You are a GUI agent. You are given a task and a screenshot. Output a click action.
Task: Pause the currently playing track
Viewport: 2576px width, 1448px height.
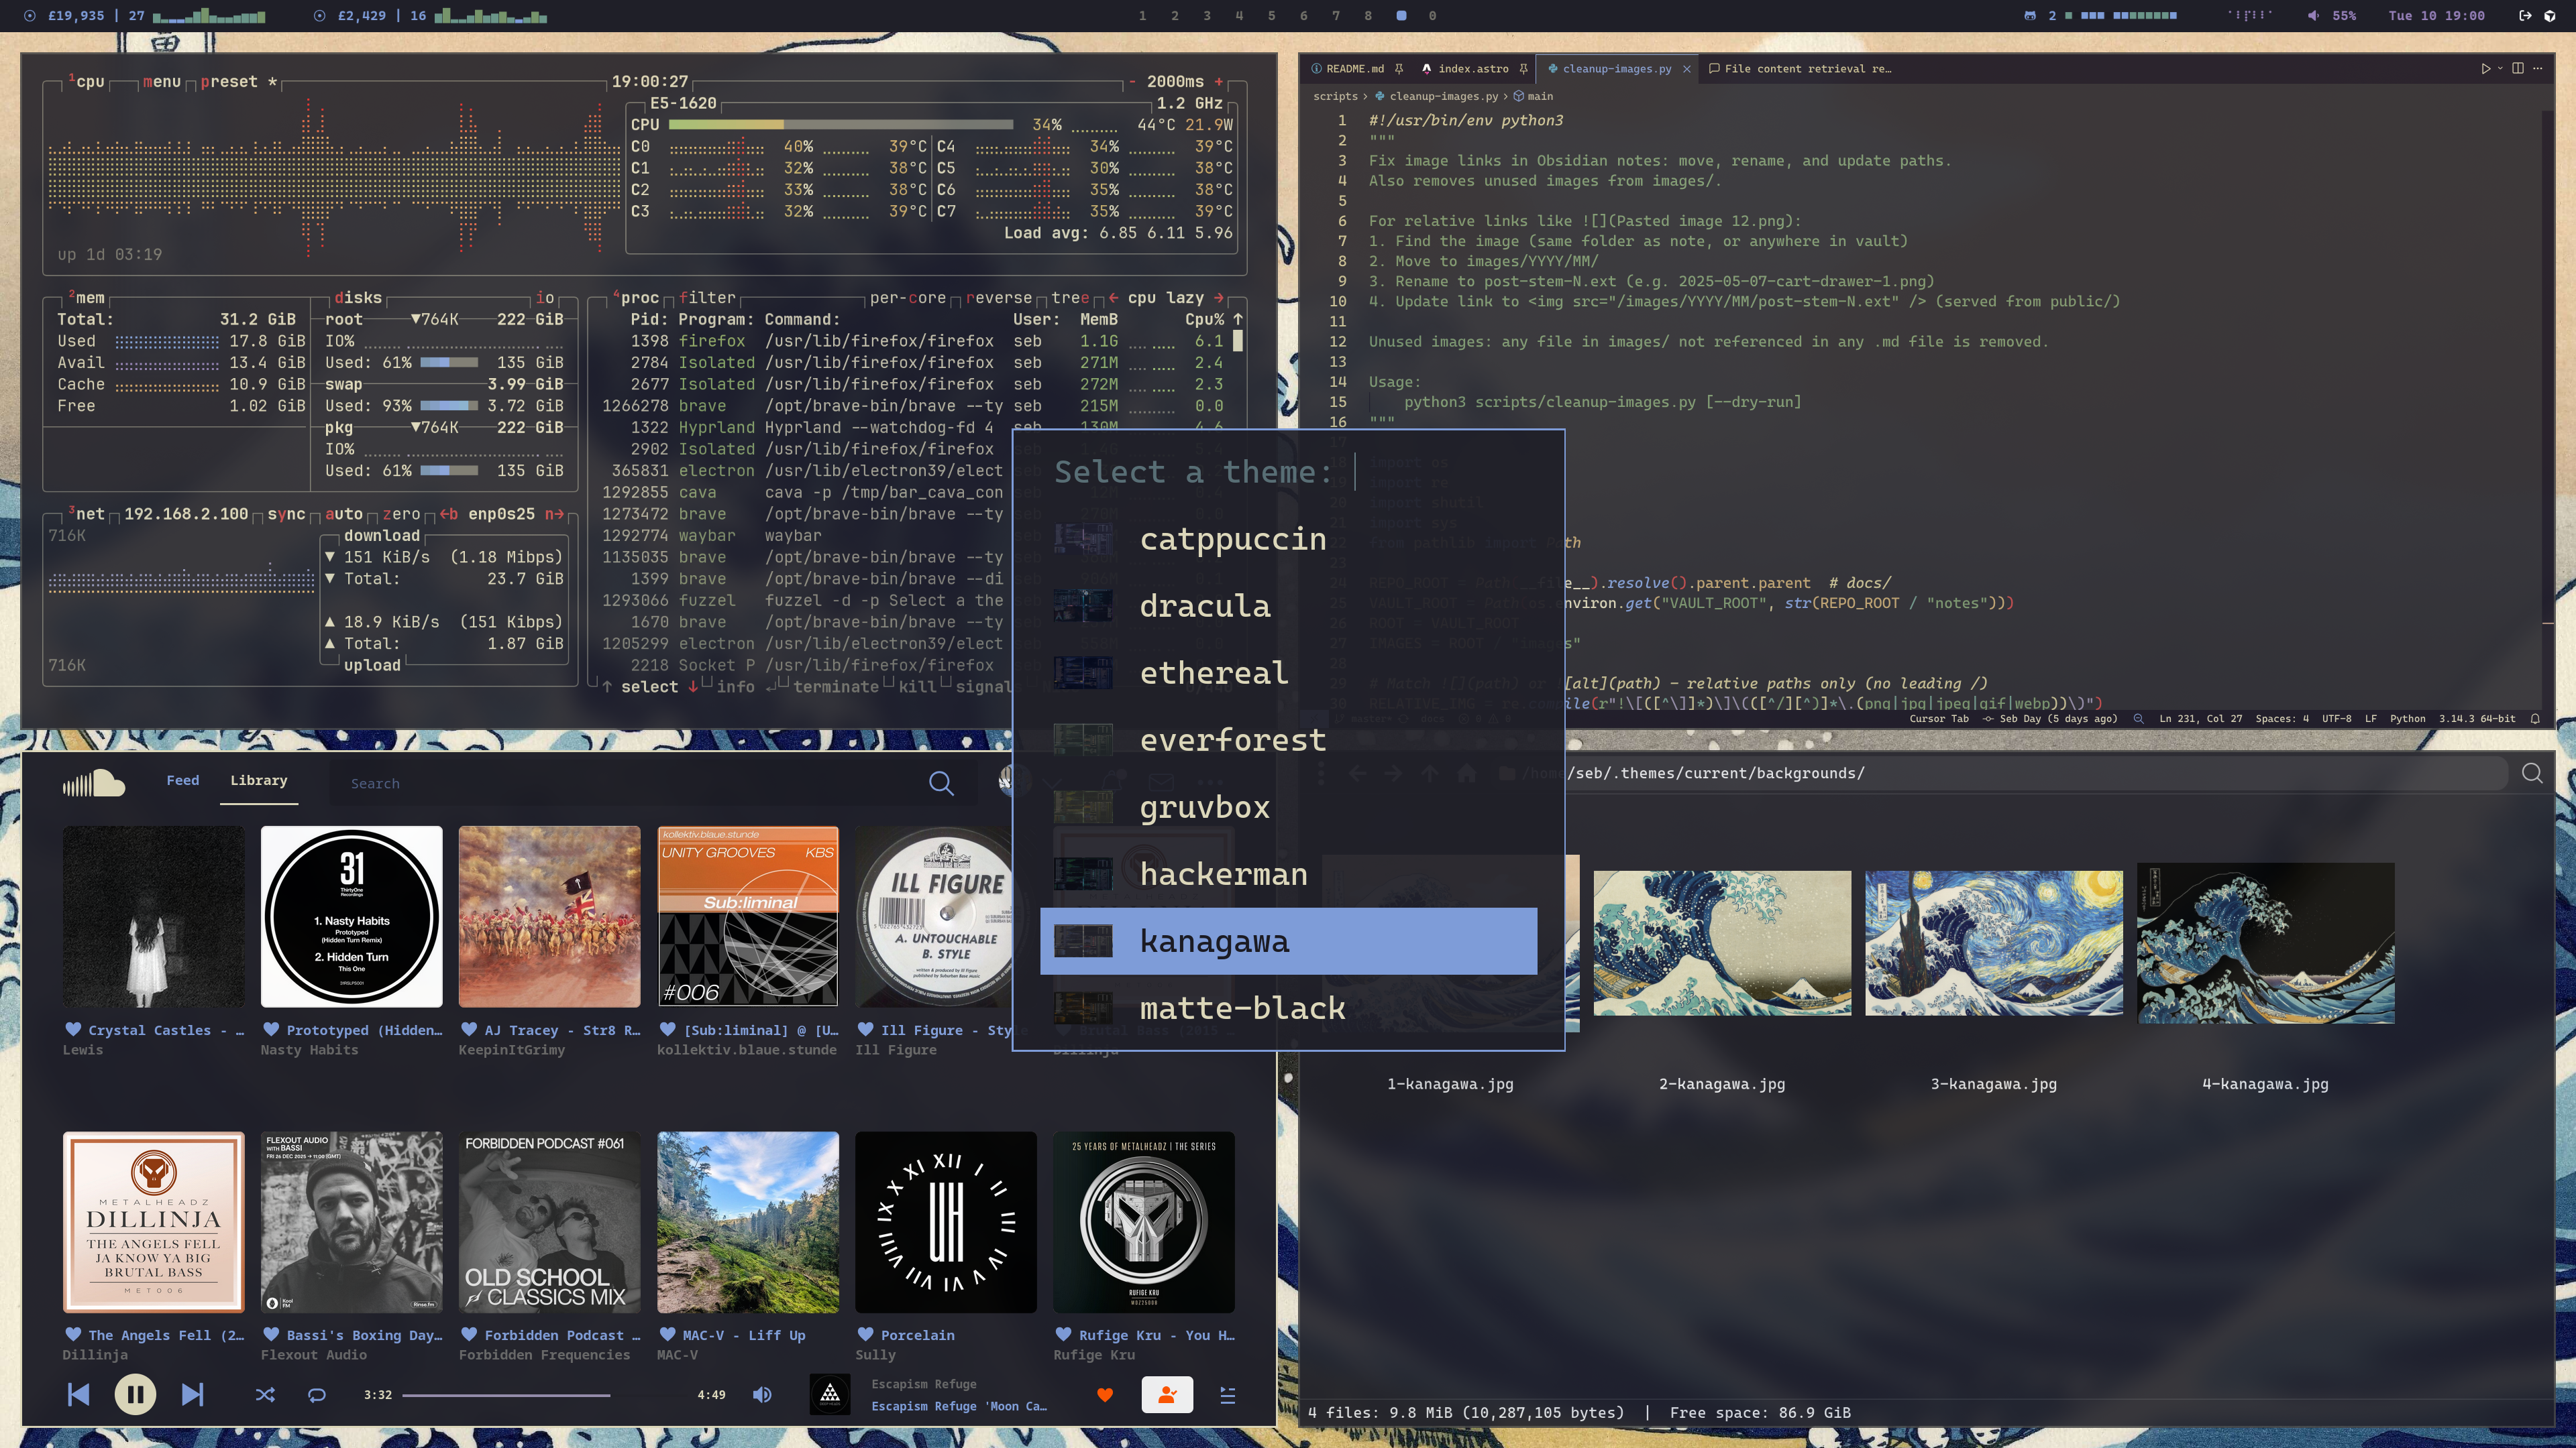(x=135, y=1394)
